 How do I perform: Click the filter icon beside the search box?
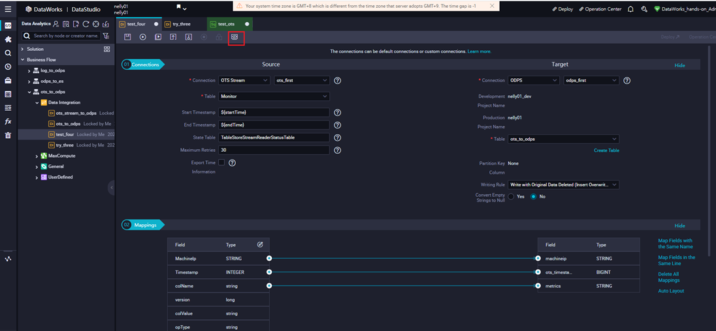(106, 36)
